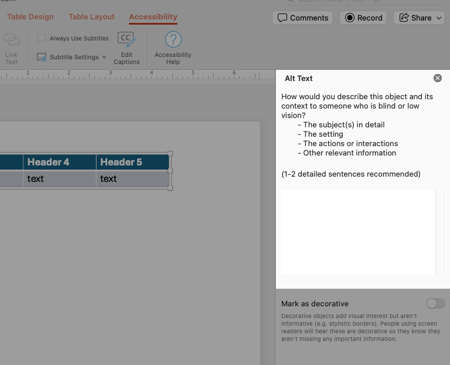The image size is (450, 365).
Task: Select the Header 4 table cell
Action: [x=60, y=162]
